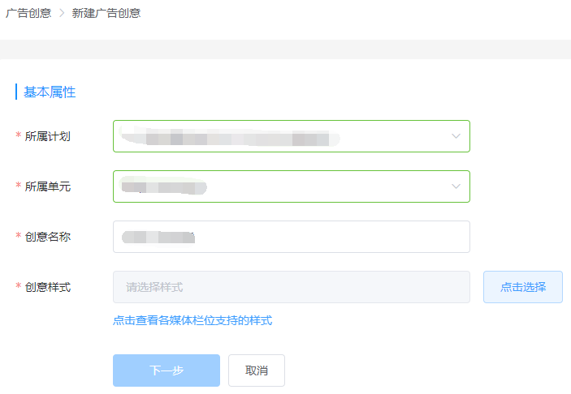Click the red asterisk beside 创意样式
Image resolution: width=571 pixels, height=394 pixels.
click(19, 287)
